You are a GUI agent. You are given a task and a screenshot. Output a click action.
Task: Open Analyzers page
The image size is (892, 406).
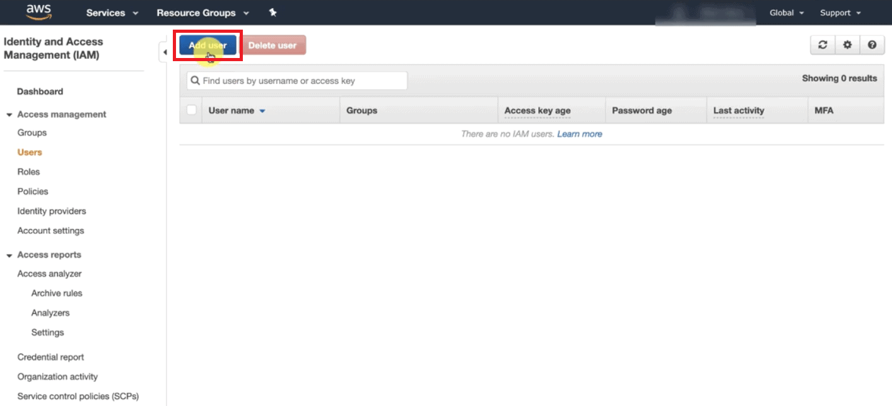click(50, 313)
